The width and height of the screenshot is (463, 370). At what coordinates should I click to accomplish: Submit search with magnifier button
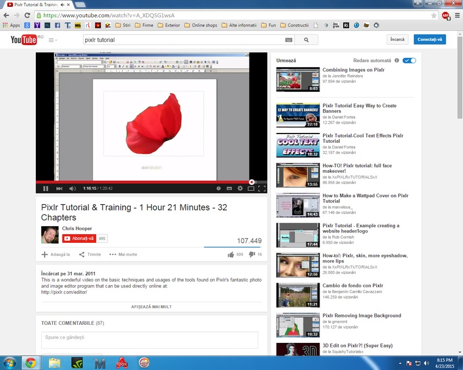tap(307, 40)
